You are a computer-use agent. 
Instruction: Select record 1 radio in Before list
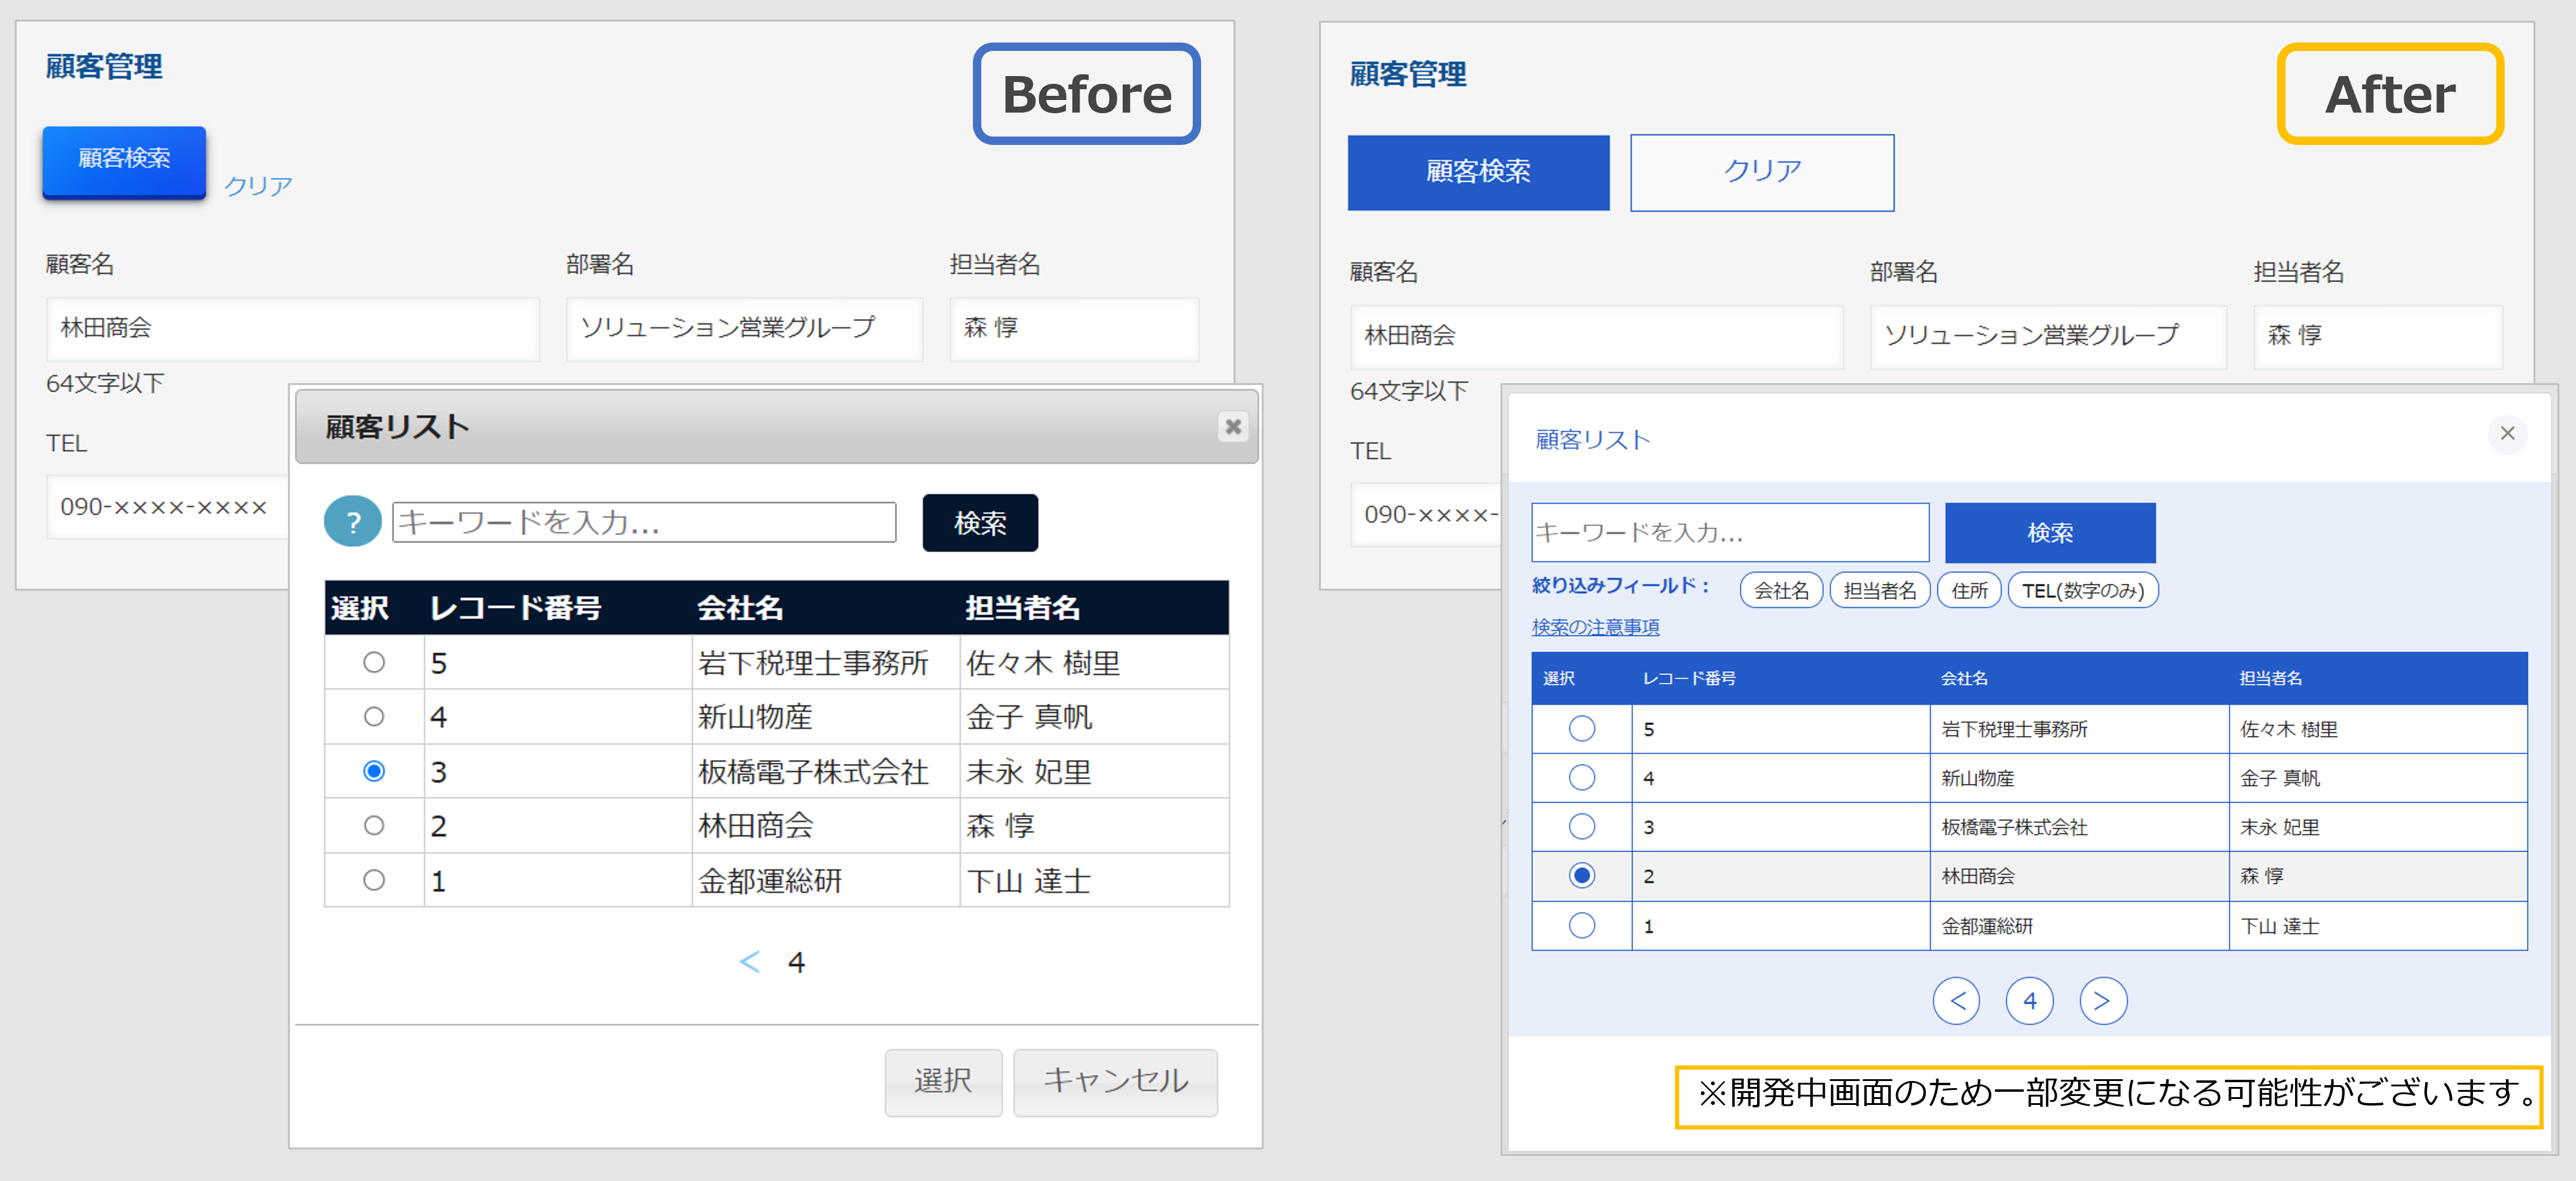click(374, 880)
